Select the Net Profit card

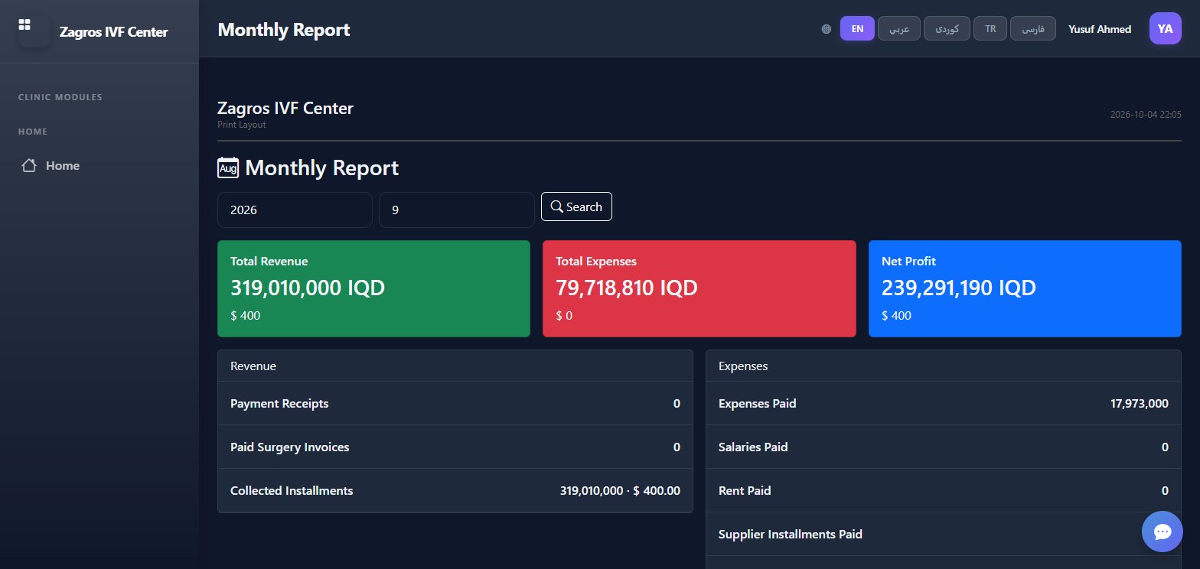click(1025, 288)
